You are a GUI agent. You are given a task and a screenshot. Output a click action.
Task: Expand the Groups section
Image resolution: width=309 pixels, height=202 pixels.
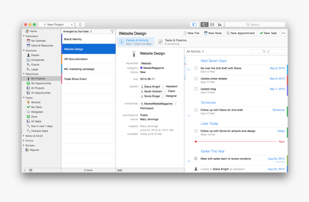24,145
